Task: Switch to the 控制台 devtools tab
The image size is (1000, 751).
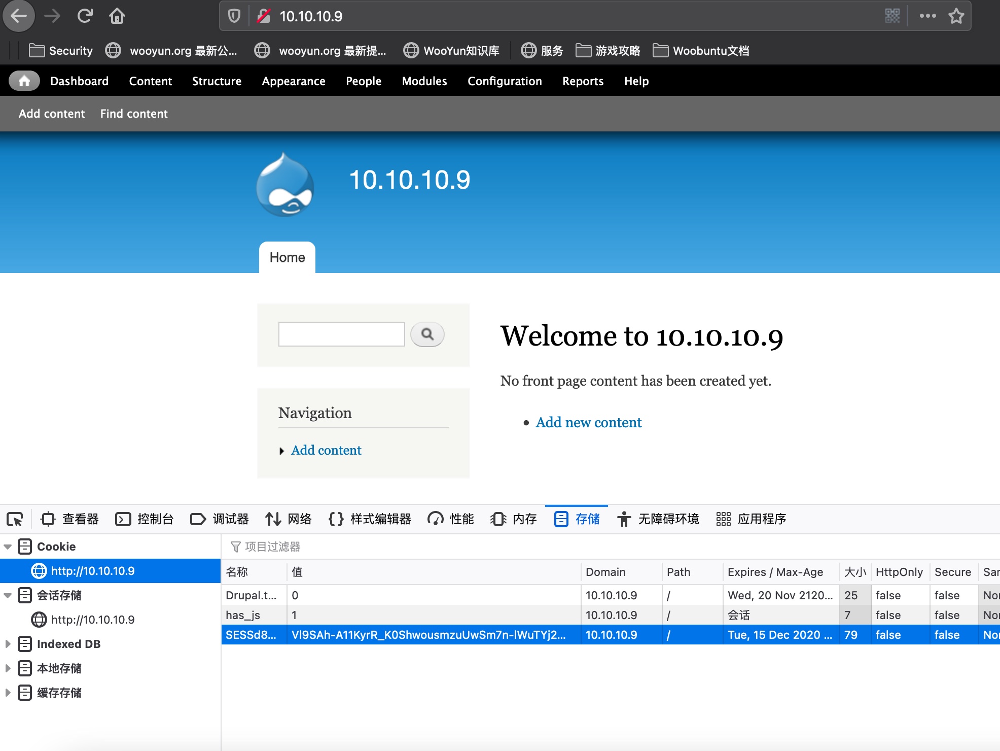Action: (x=145, y=519)
